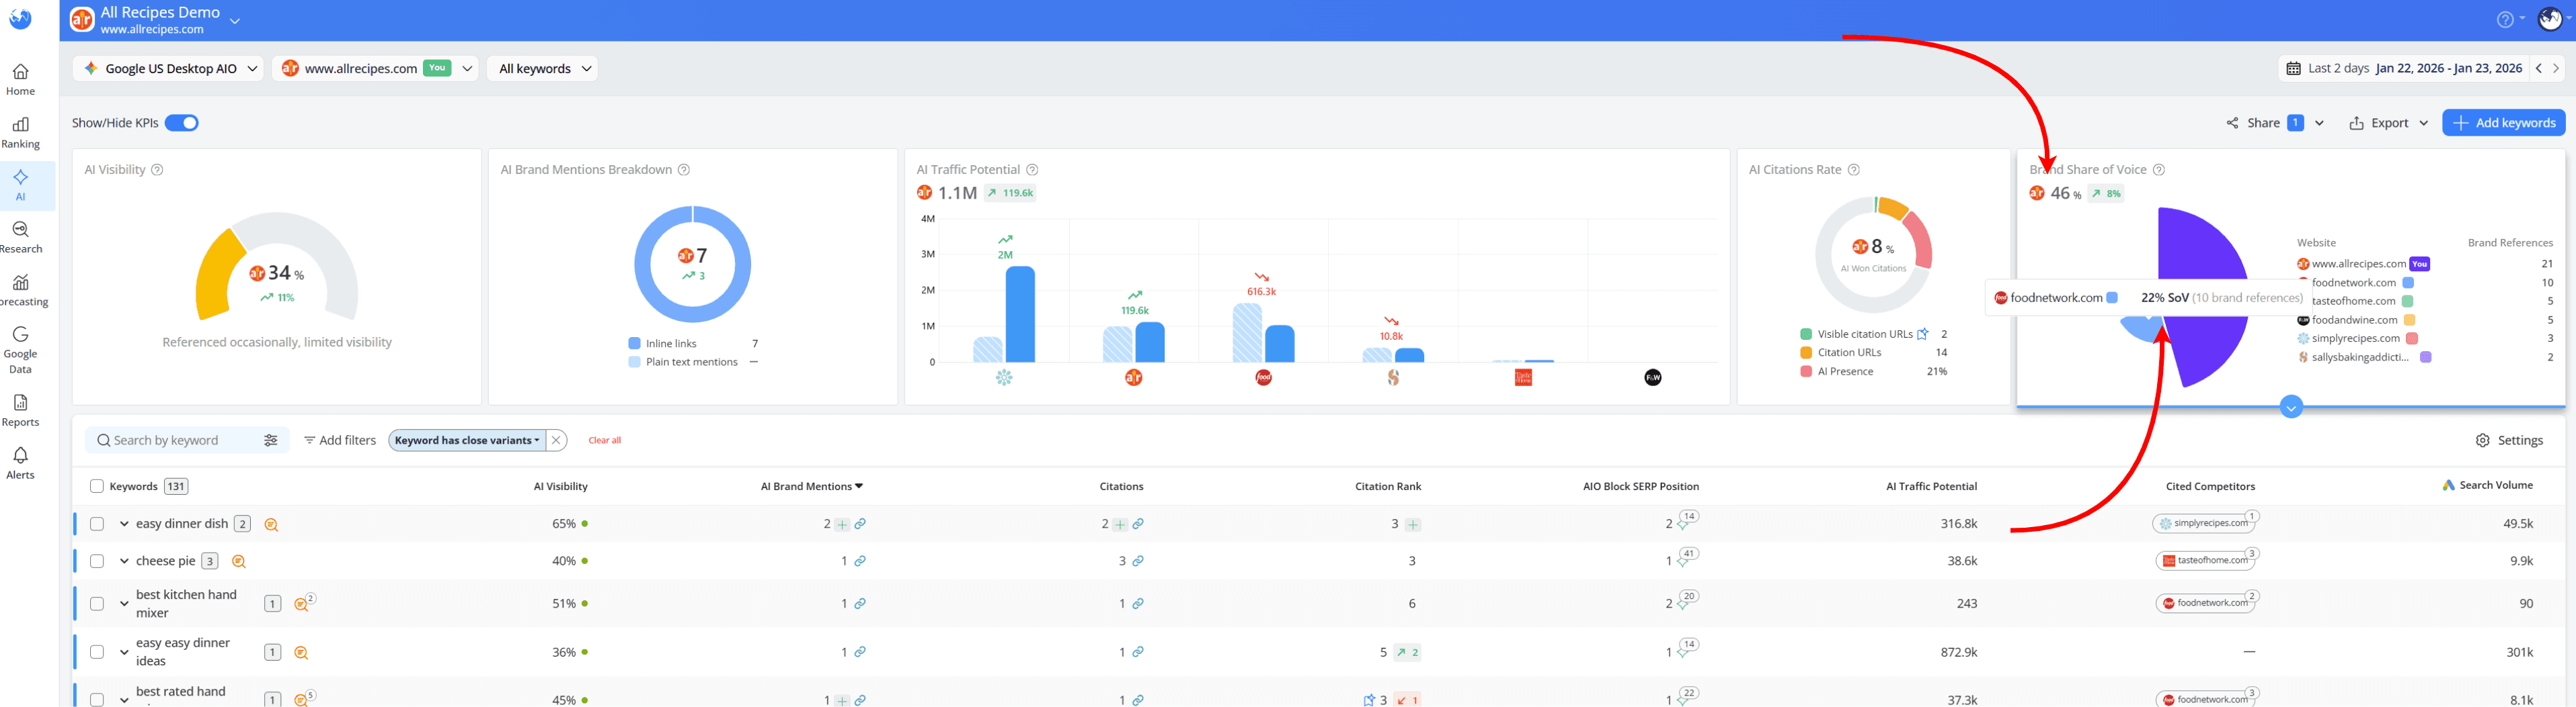This screenshot has width=2576, height=707.
Task: Check the best kitchen hand mixer checkbox
Action: tap(97, 603)
